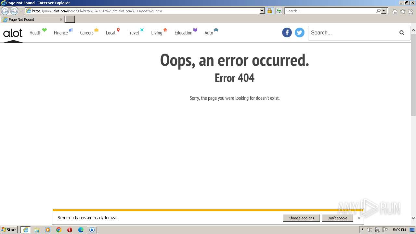Click the browser search magnifier

click(378, 11)
